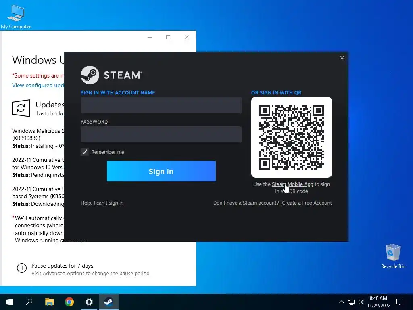Open Create a Free Account link
413x310 pixels.
(x=307, y=203)
